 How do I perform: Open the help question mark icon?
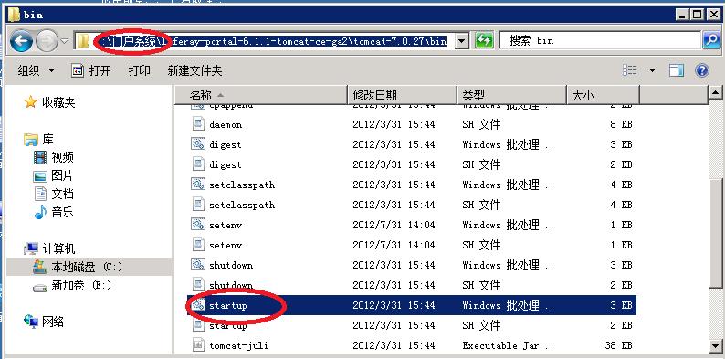pyautogui.click(x=702, y=70)
